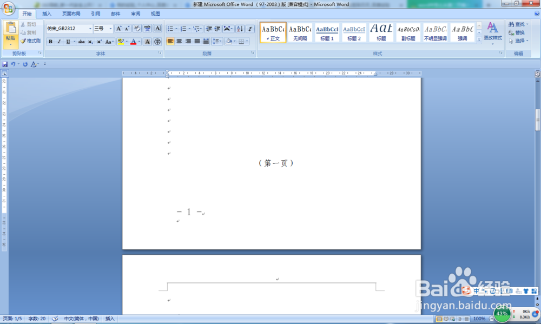Image resolution: width=541 pixels, height=324 pixels.
Task: Click the Bullets list icon
Action: (x=170, y=29)
